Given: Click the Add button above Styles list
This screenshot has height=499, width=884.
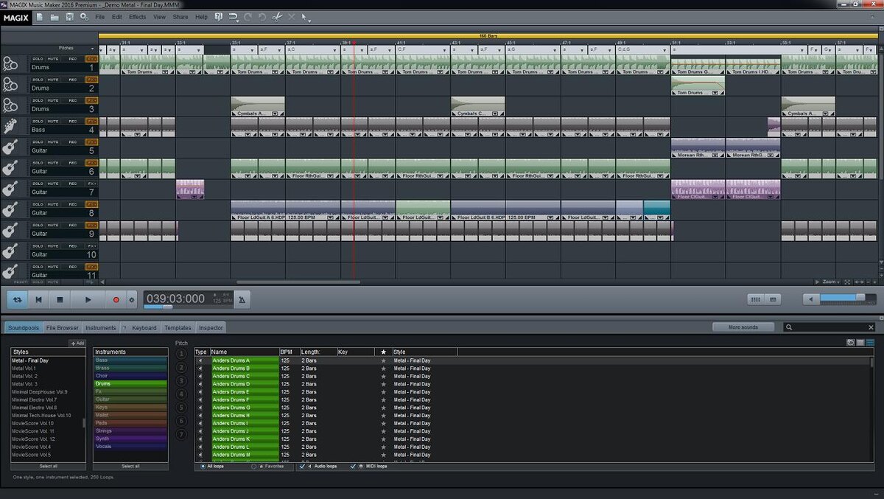Looking at the screenshot, I should (77, 343).
